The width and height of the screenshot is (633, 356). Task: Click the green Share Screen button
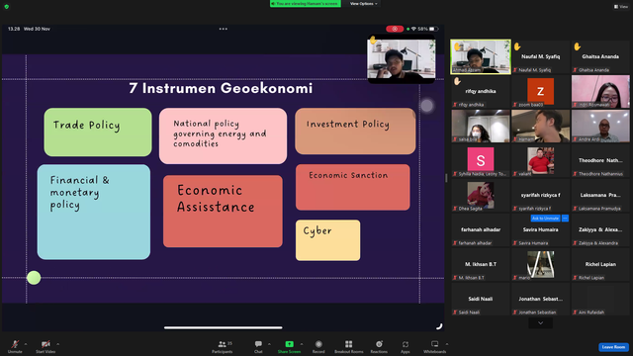point(289,346)
